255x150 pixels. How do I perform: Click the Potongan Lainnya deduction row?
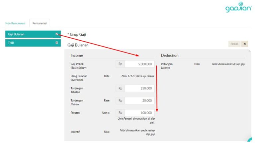pyautogui.click(x=167, y=66)
